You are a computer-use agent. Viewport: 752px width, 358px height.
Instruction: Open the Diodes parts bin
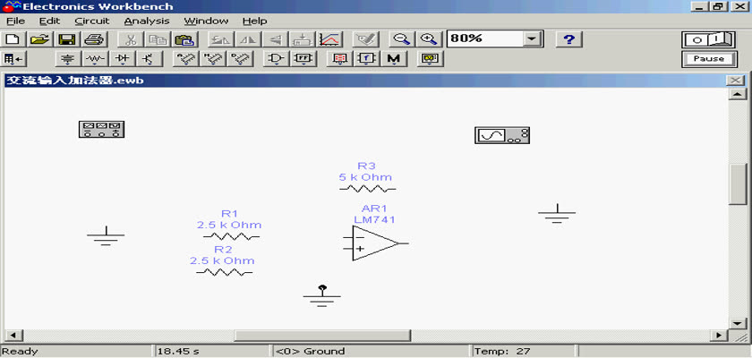click(x=124, y=59)
